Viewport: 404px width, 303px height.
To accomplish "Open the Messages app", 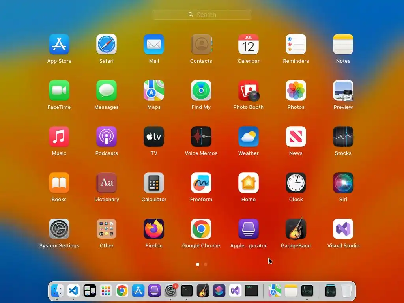I will (x=107, y=90).
